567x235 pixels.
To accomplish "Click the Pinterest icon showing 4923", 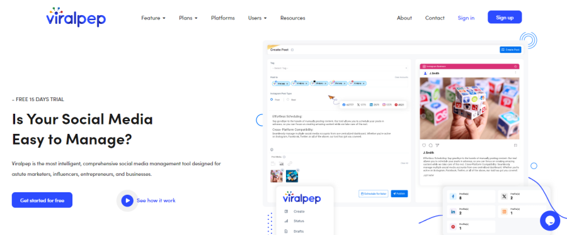I will [396, 104].
